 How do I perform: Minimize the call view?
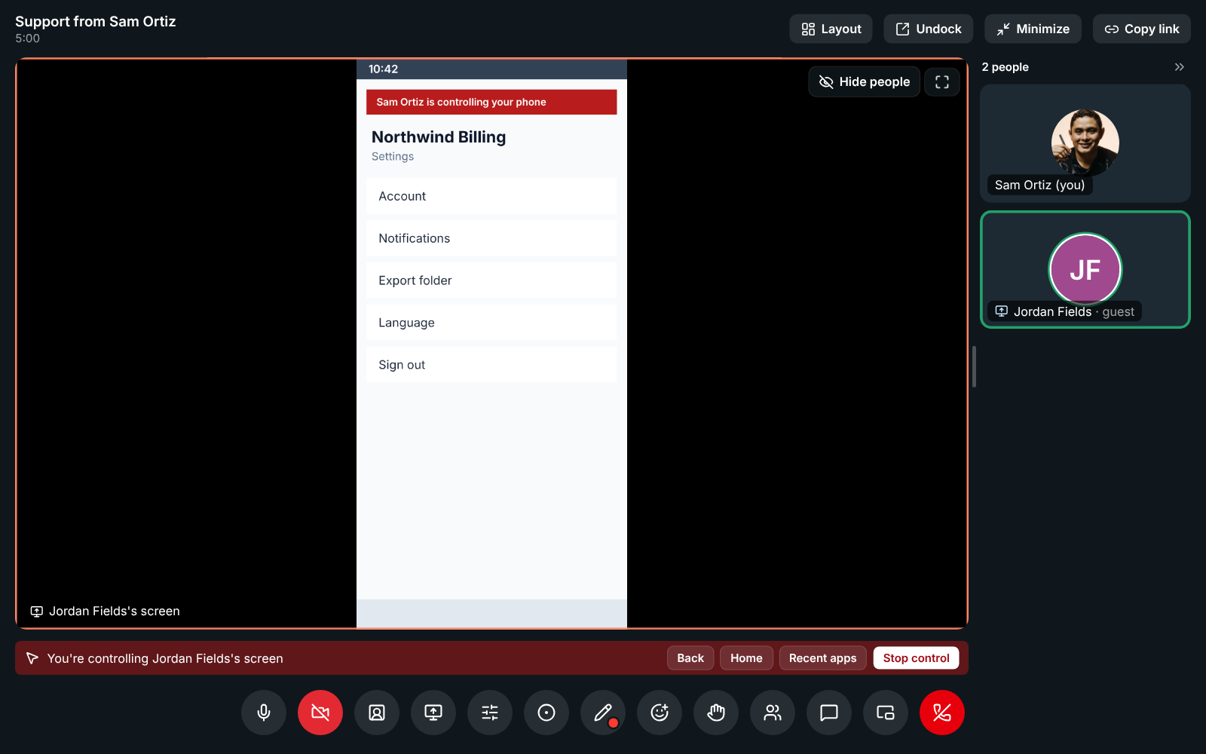pyautogui.click(x=1033, y=29)
